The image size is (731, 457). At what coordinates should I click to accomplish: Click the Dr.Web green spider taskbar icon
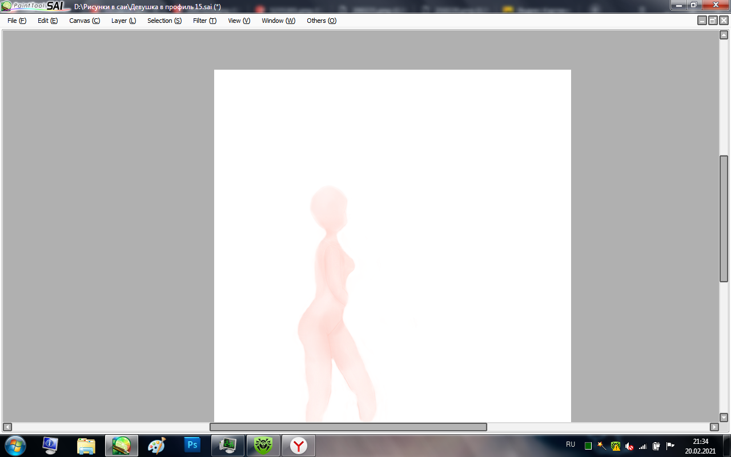(263, 445)
